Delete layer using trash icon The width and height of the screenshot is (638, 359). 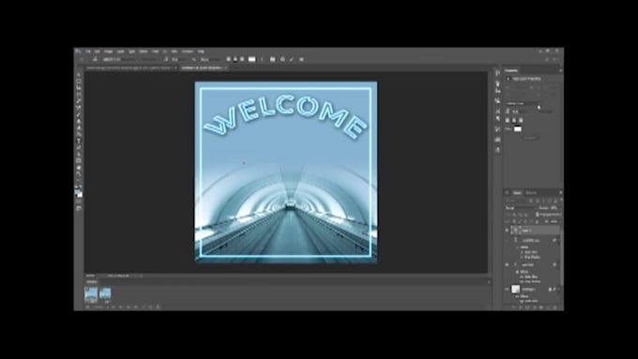pos(554,307)
